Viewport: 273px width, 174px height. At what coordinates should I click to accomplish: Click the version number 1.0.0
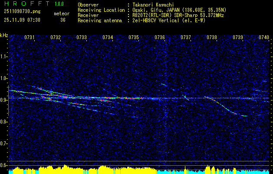pyautogui.click(x=59, y=3)
